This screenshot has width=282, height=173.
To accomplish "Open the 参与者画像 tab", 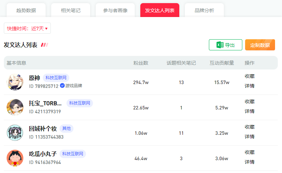I will point(115,10).
